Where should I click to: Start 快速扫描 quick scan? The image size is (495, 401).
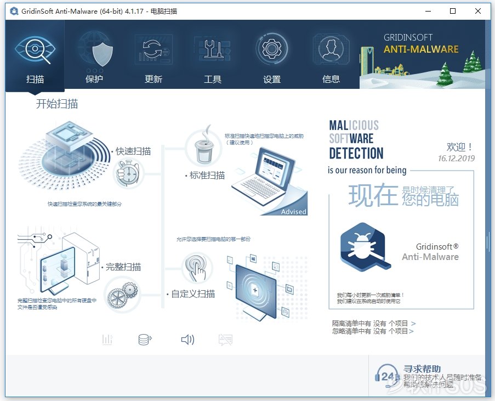133,151
